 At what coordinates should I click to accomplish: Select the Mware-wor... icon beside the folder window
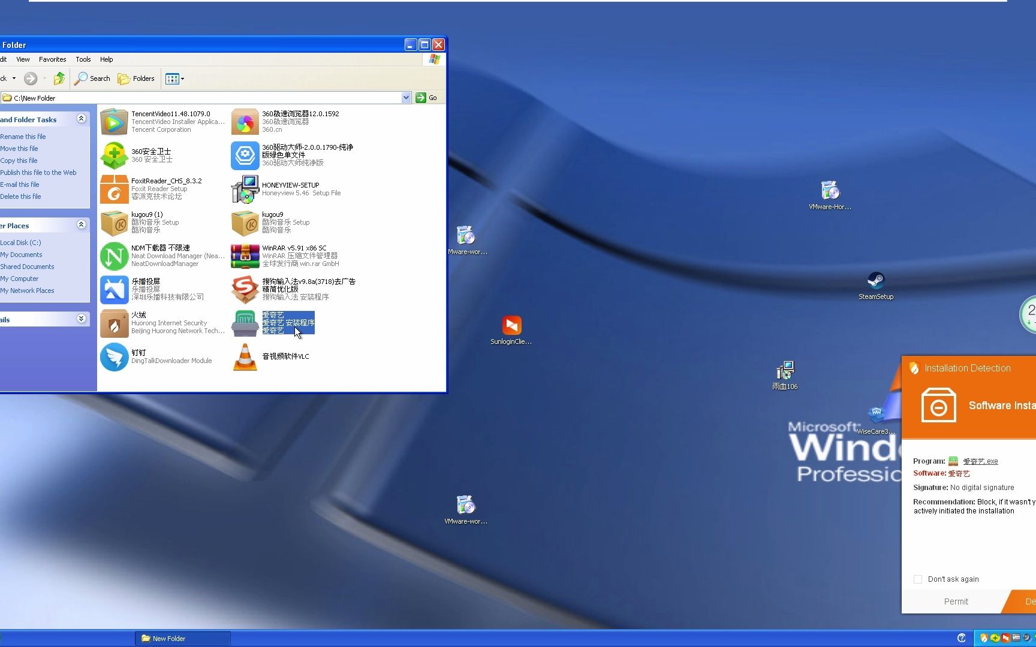(x=466, y=235)
